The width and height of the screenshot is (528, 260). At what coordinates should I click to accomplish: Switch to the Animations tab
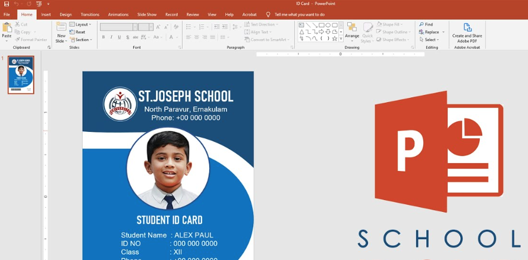pos(118,14)
